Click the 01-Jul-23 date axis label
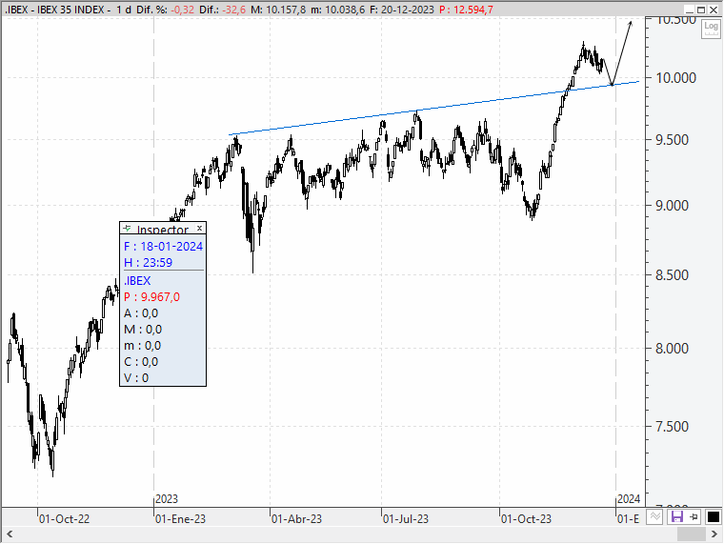The image size is (724, 544). (x=406, y=519)
